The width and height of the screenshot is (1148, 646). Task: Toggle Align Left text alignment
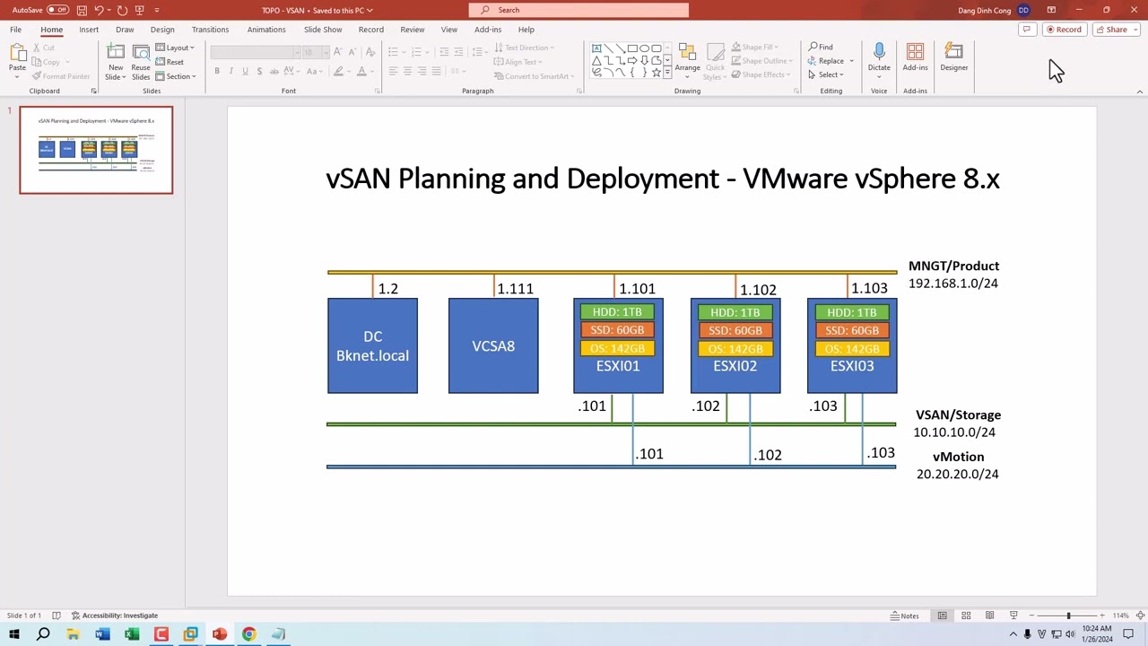pyautogui.click(x=393, y=71)
